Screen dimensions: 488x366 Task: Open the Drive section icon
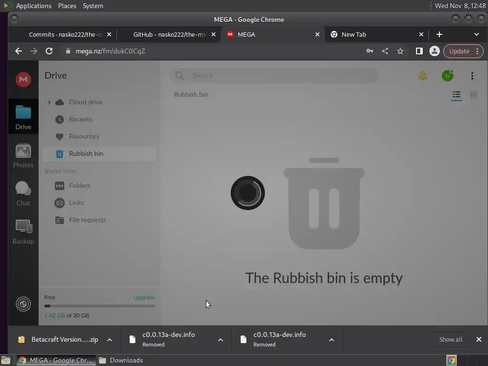(23, 117)
